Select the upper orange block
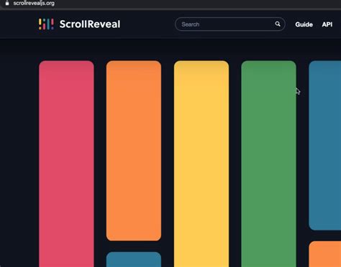The height and width of the screenshot is (267, 341). click(x=134, y=151)
